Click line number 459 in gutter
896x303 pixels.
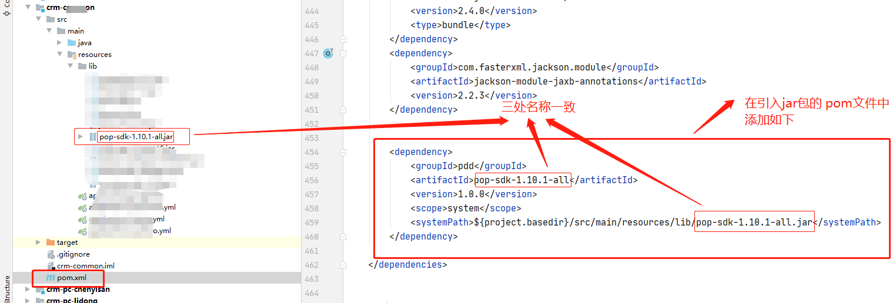click(312, 223)
